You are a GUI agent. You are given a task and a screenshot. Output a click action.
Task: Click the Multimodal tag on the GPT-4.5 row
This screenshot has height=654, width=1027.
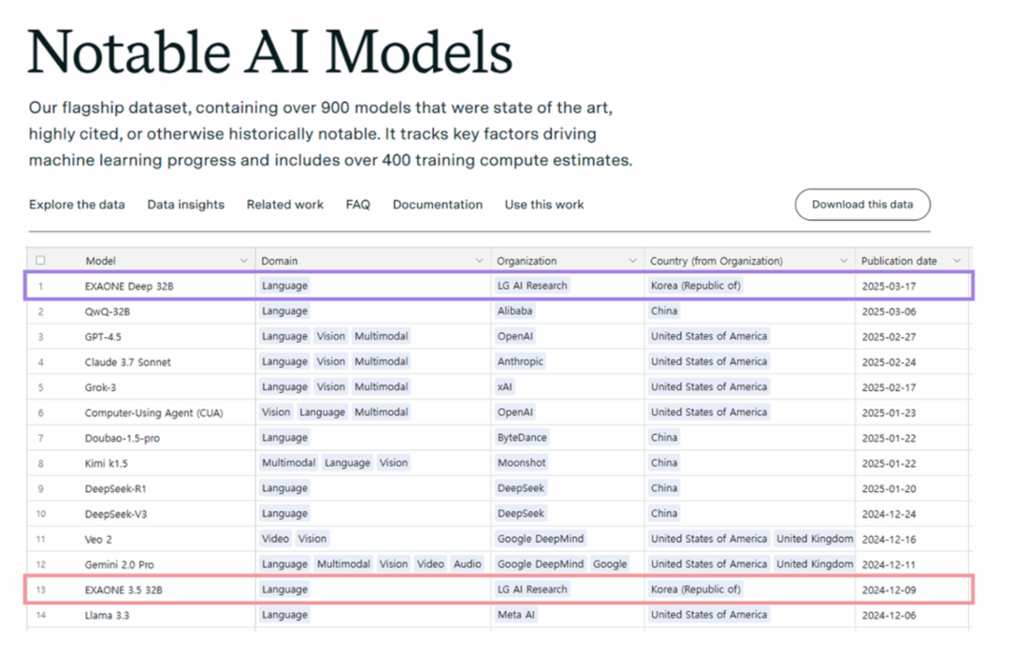pos(381,335)
